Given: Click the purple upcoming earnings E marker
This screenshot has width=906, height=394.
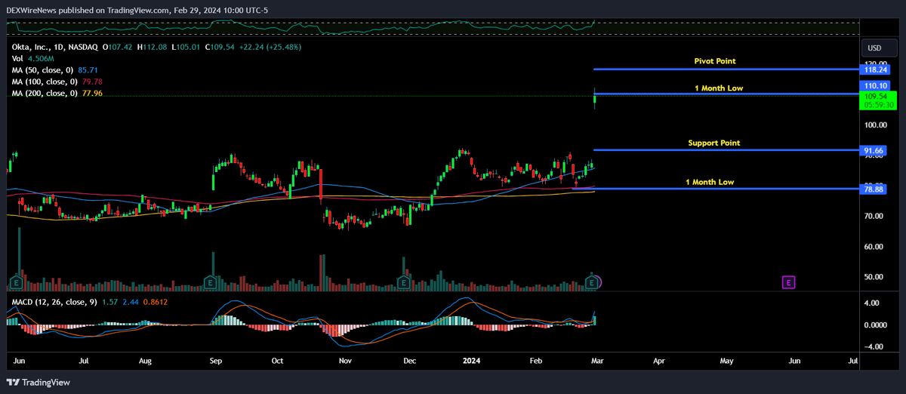Looking at the screenshot, I should (788, 282).
